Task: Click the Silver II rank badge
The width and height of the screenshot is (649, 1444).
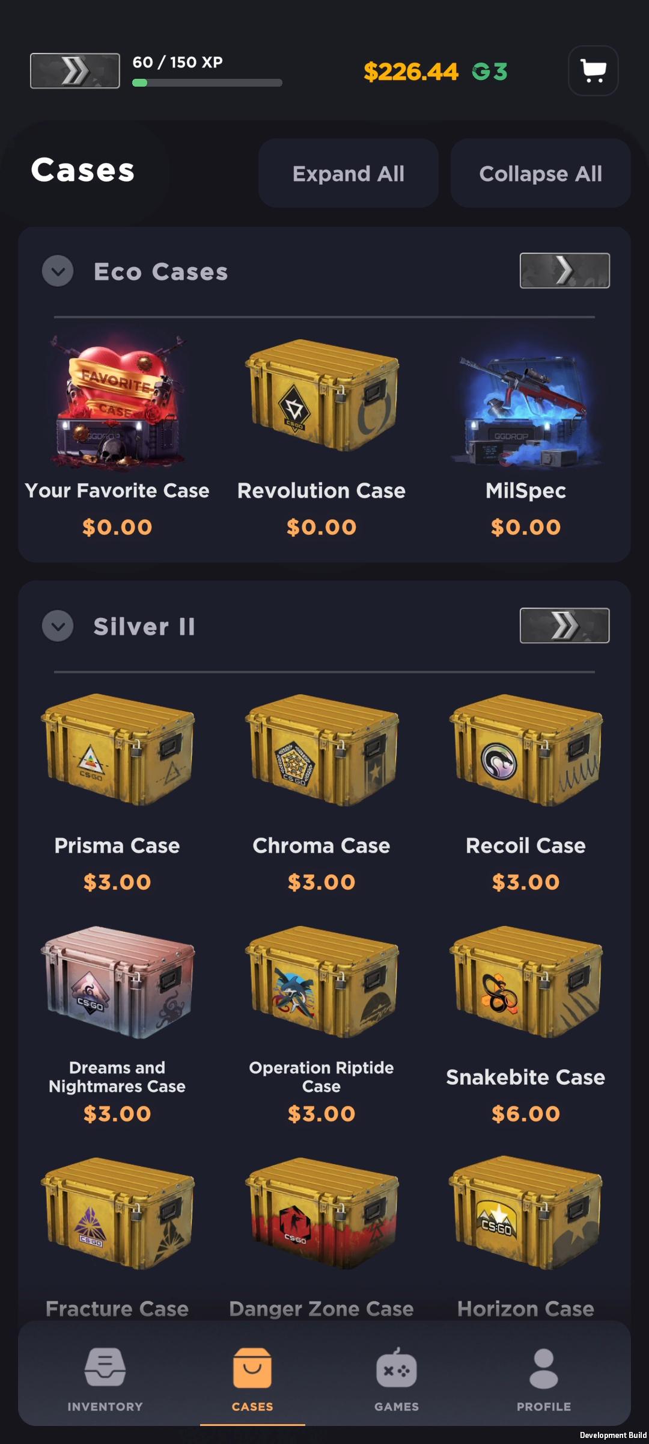Action: coord(564,626)
